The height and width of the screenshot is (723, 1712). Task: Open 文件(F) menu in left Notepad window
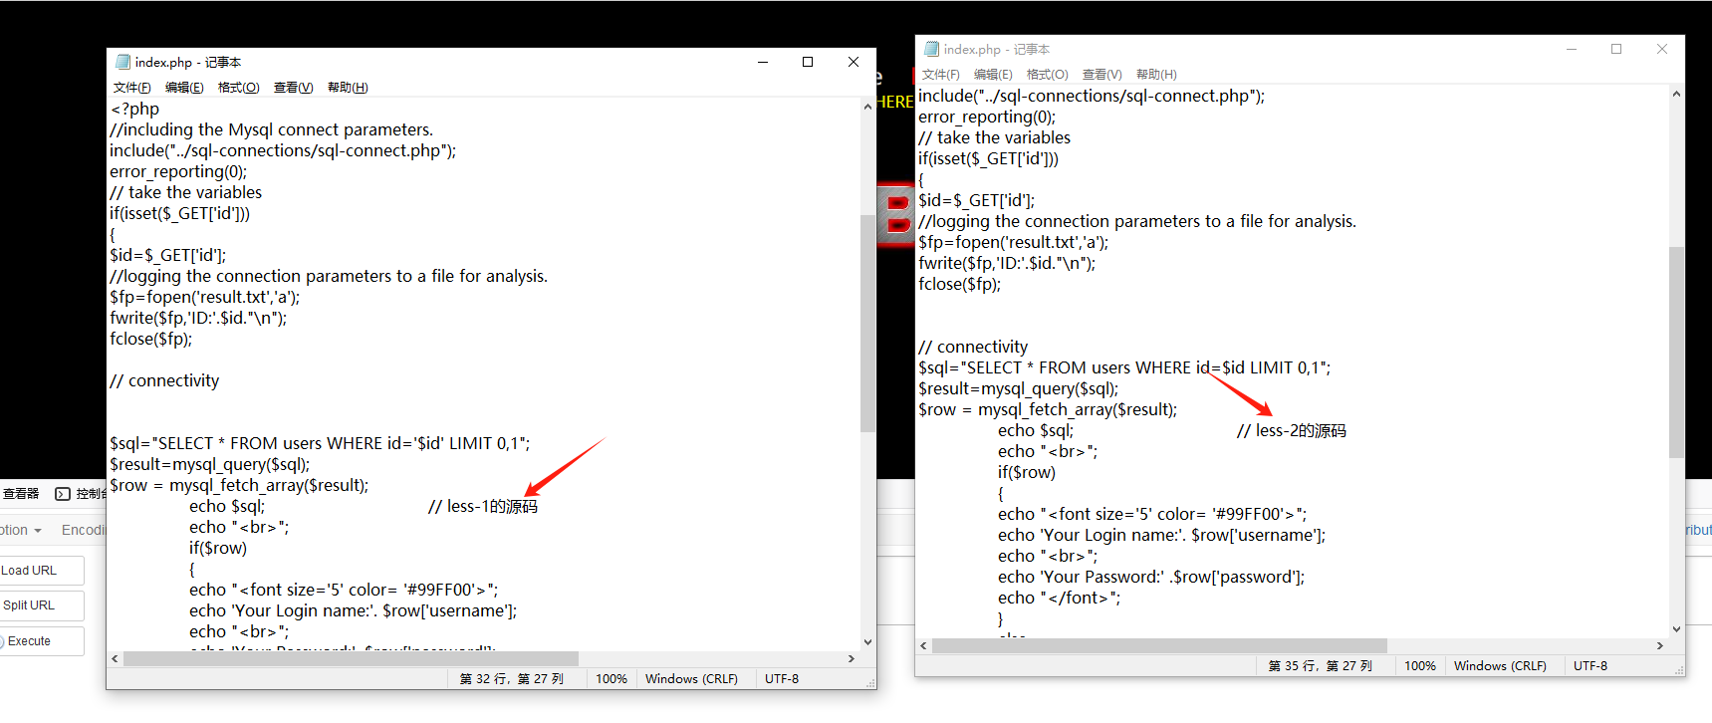(x=131, y=88)
